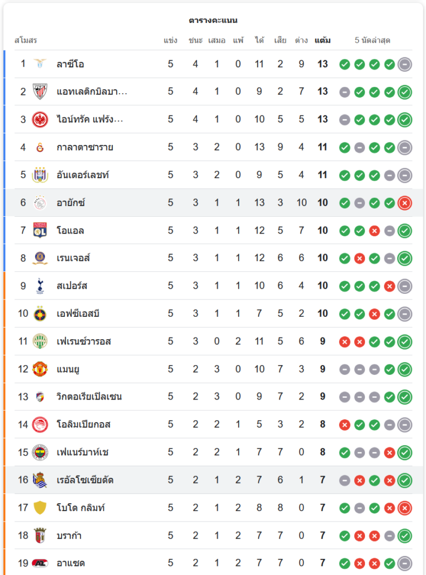Click Lazio's latest grey draw result icon
The image size is (426, 575).
click(405, 64)
